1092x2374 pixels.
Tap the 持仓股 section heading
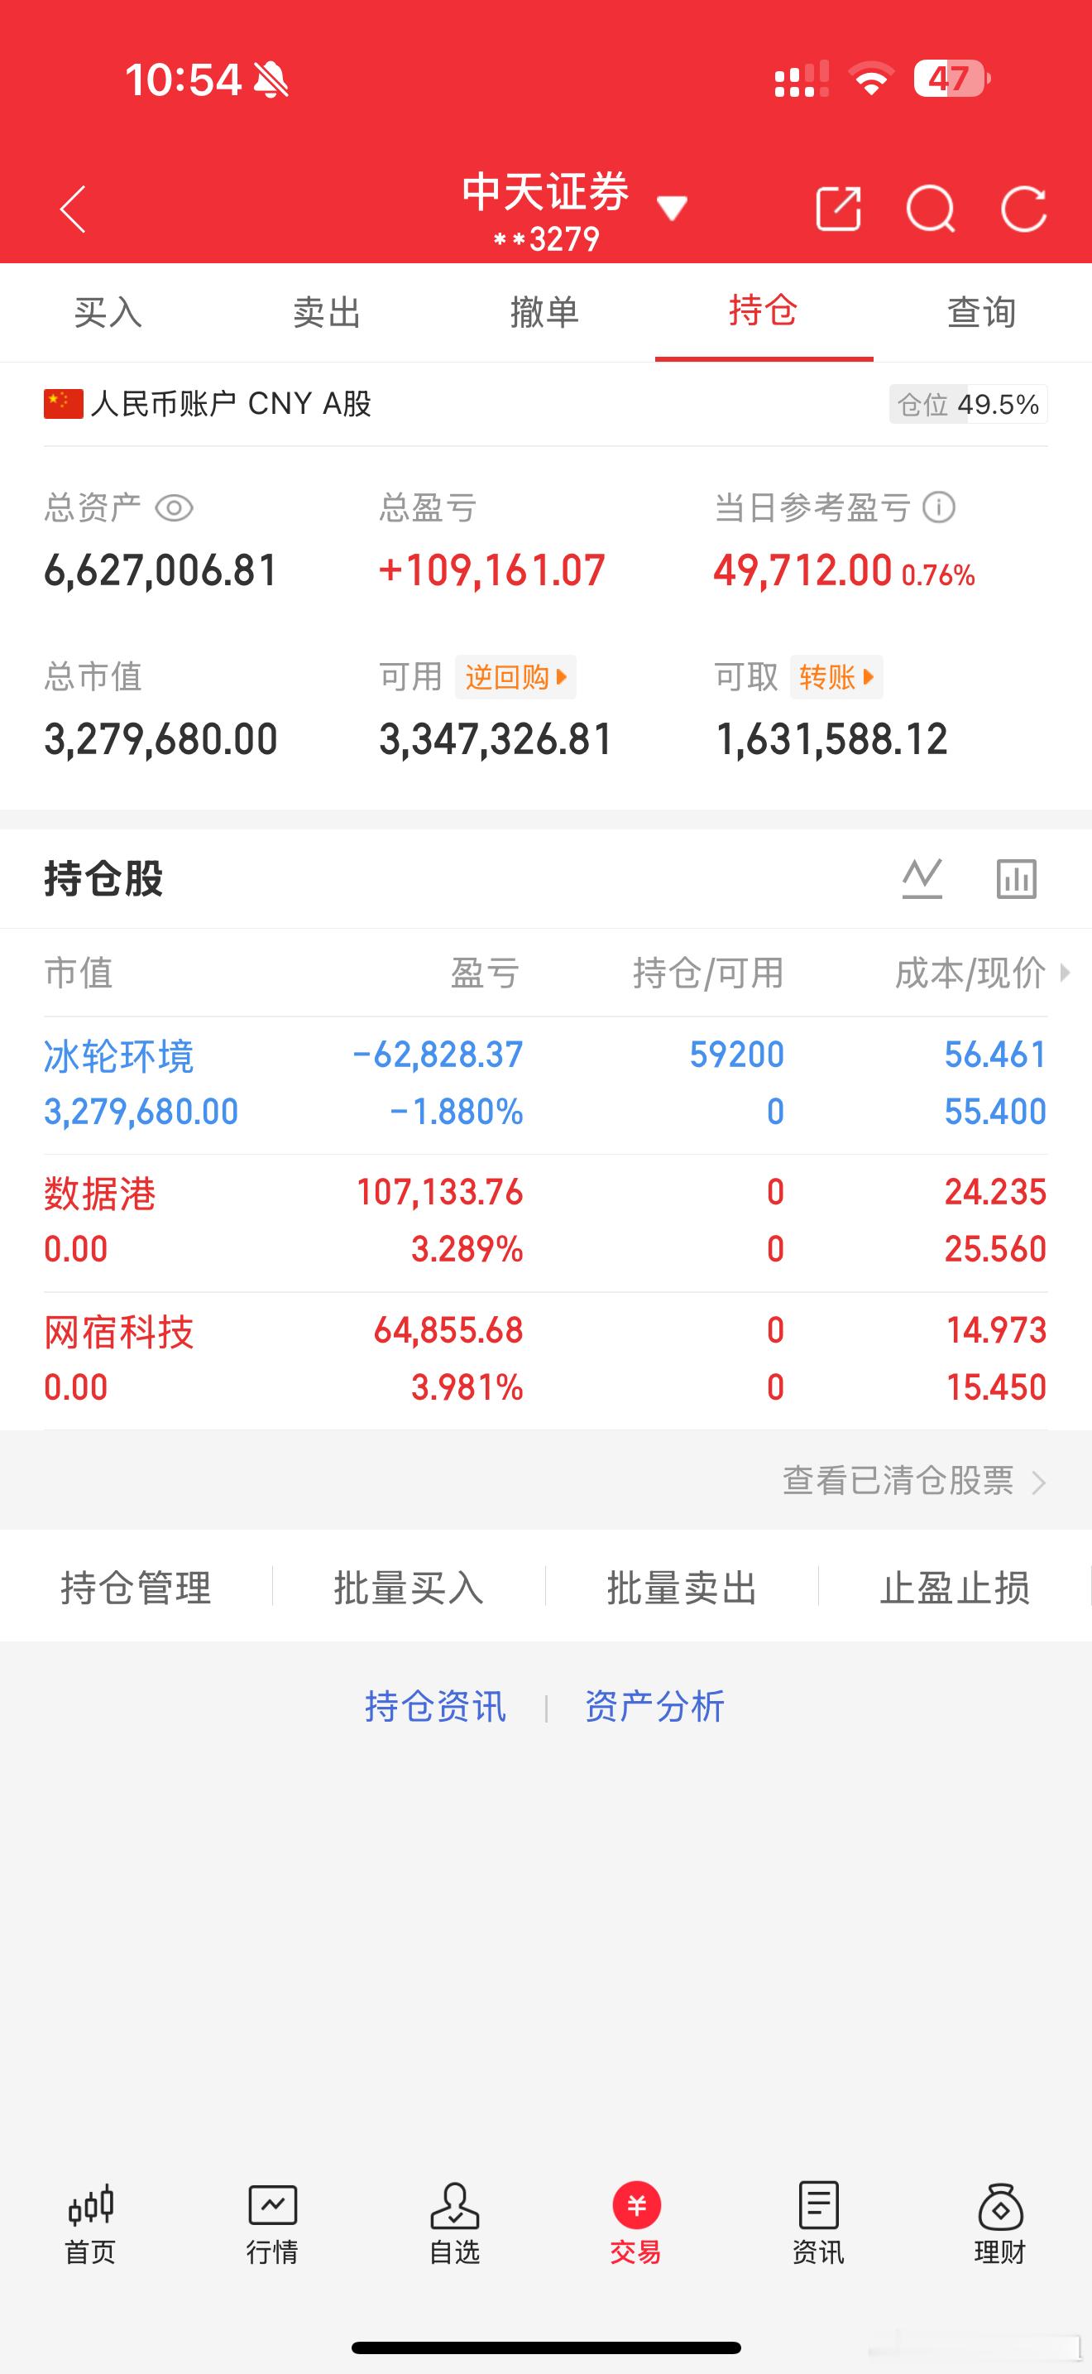[103, 878]
